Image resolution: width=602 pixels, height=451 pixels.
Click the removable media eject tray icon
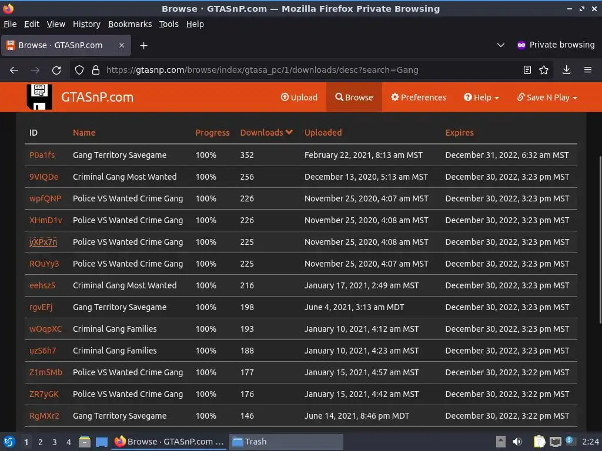click(501, 442)
